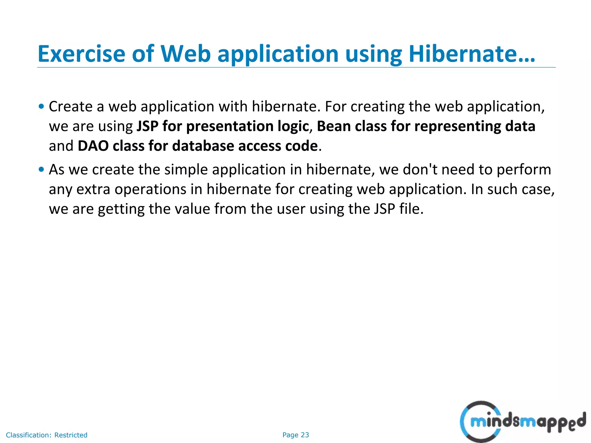
Task: Click the 'Page 23' footer label
Action: point(295,435)
